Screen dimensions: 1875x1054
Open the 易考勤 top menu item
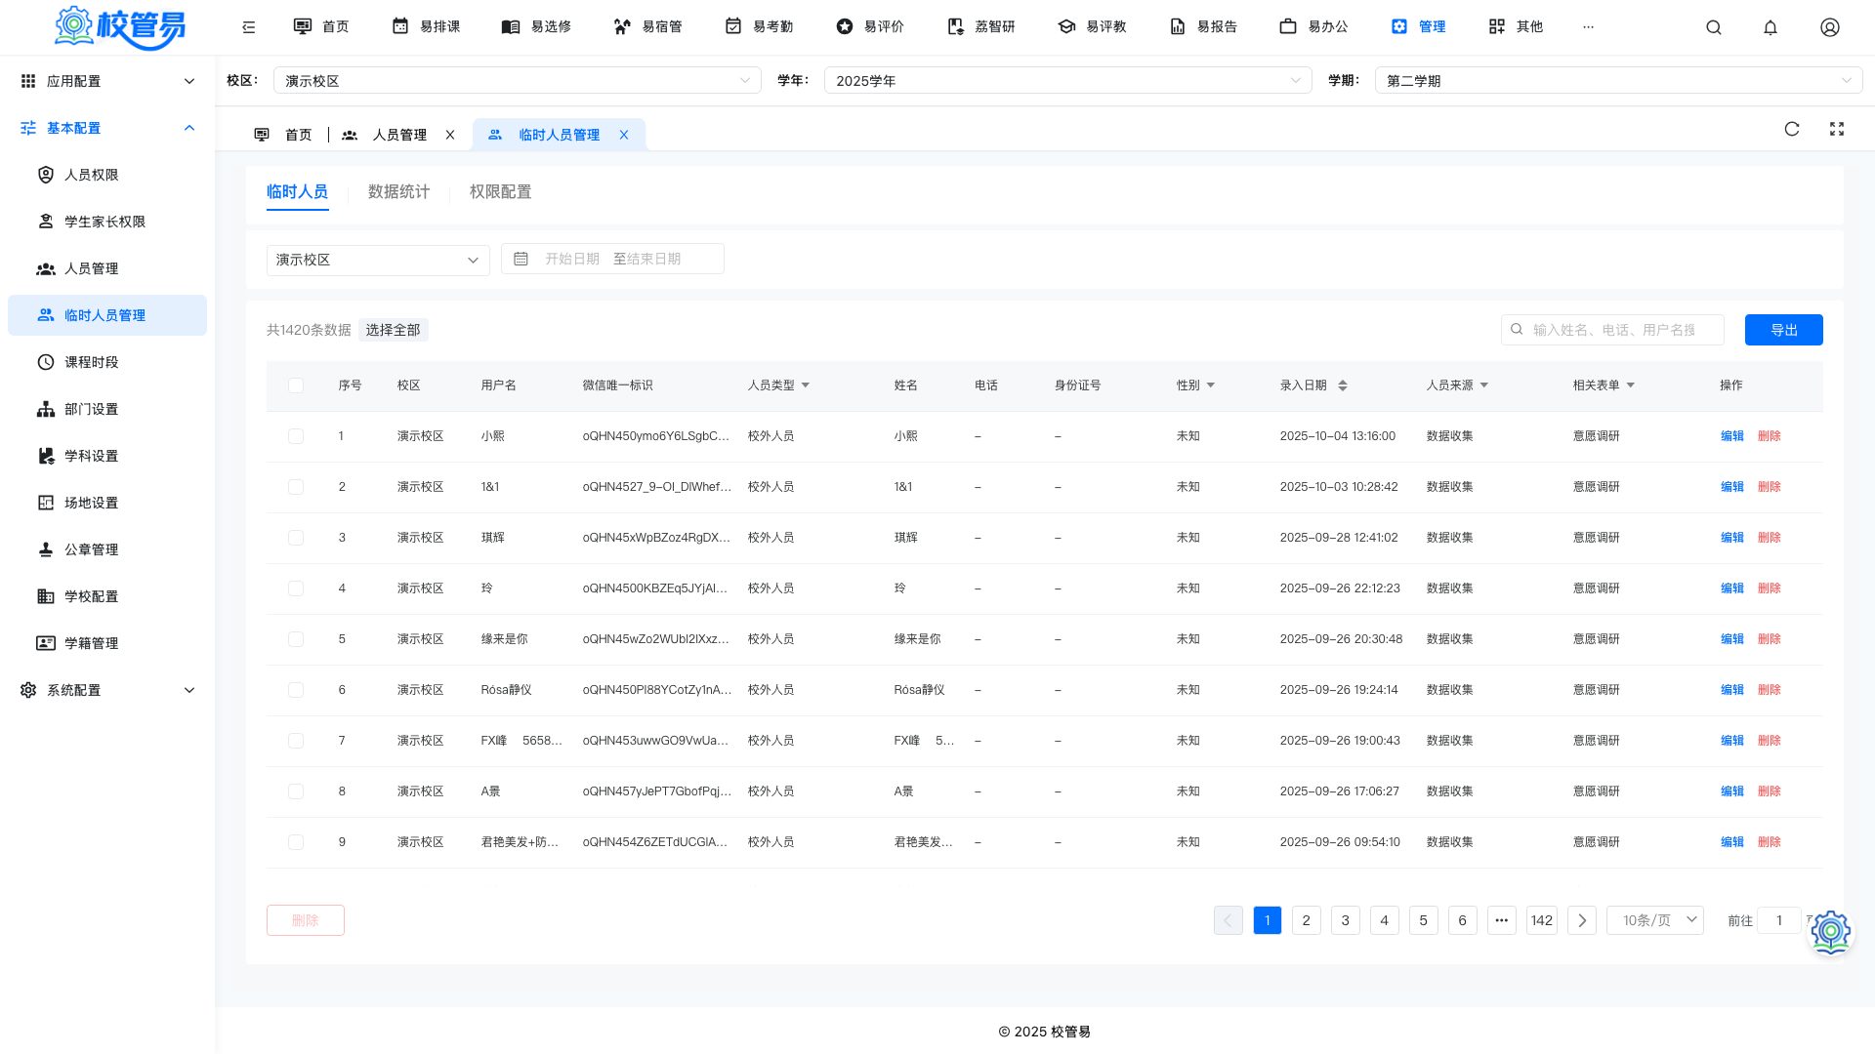click(x=760, y=27)
